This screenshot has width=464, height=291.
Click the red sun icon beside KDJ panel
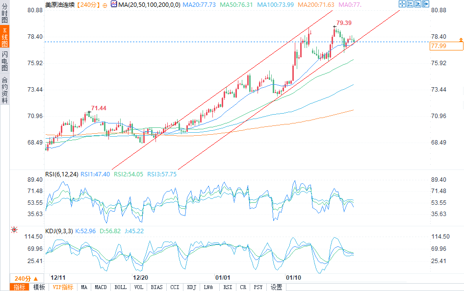14,229
